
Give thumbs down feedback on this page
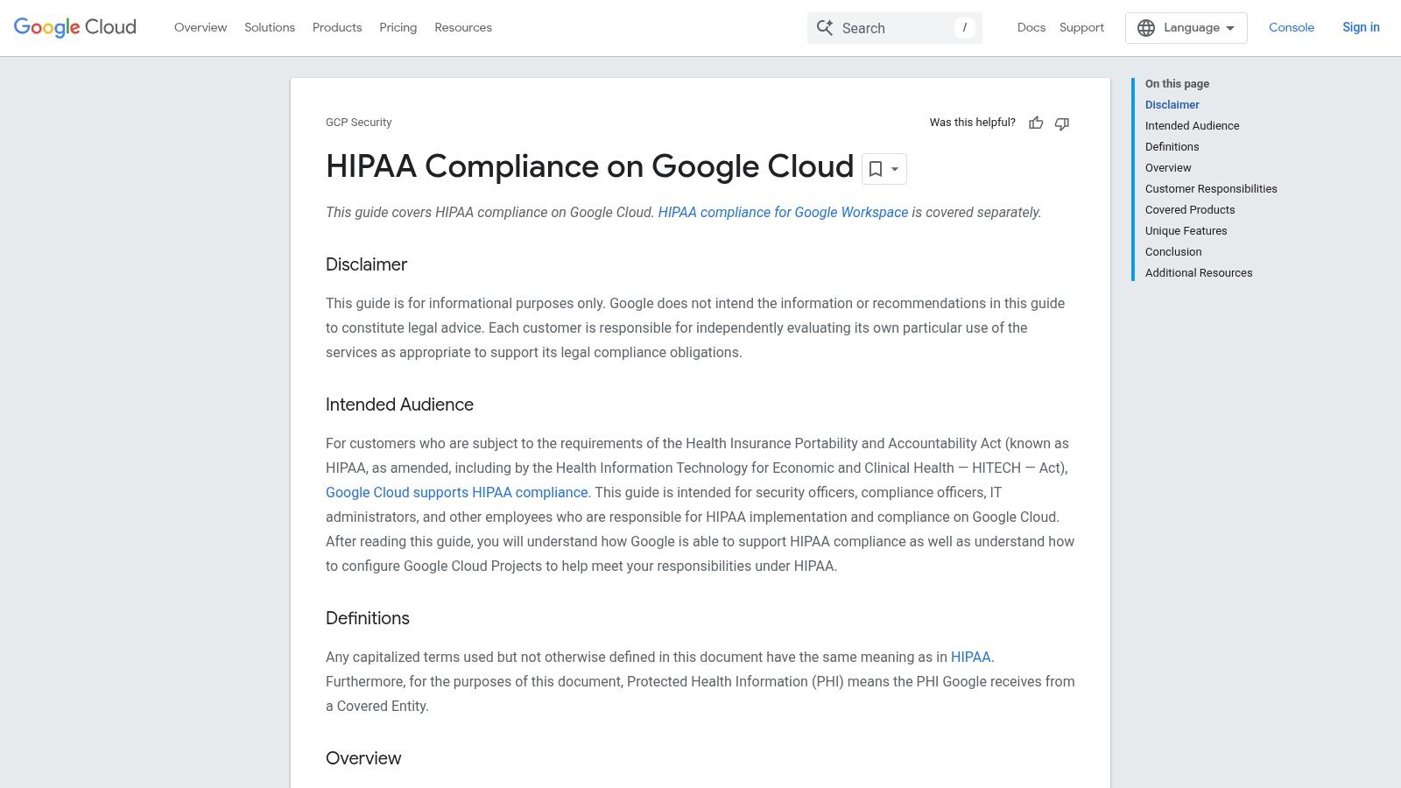click(x=1061, y=123)
